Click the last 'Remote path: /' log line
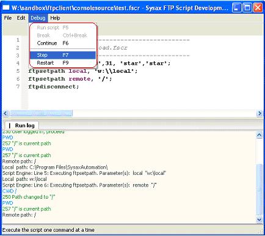This screenshot has width=265, height=236. pyautogui.click(x=19, y=215)
